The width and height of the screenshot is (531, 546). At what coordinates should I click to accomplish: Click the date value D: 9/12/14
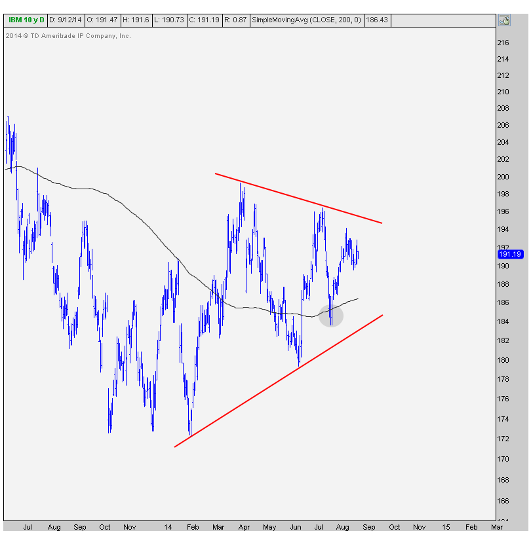coord(66,20)
